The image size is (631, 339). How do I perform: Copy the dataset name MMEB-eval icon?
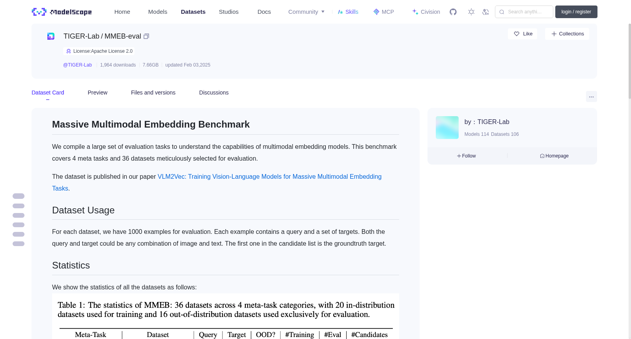[146, 36]
